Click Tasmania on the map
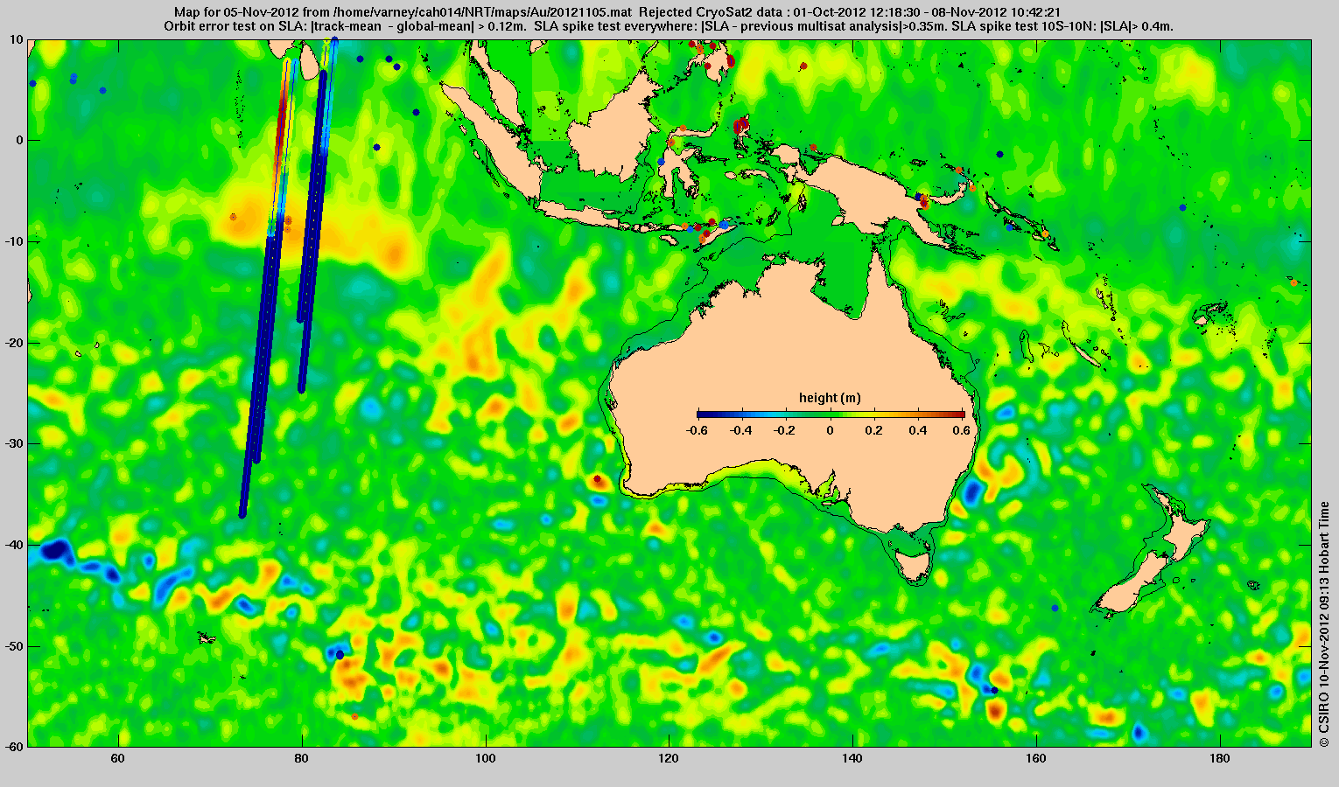Viewport: 1339px width, 787px height. (x=915, y=566)
